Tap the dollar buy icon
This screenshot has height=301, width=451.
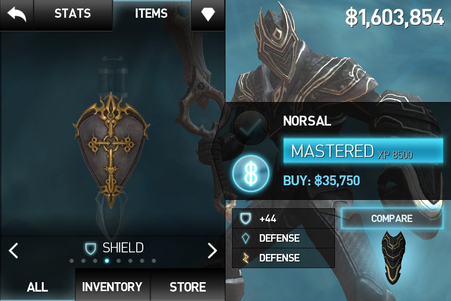tap(251, 174)
